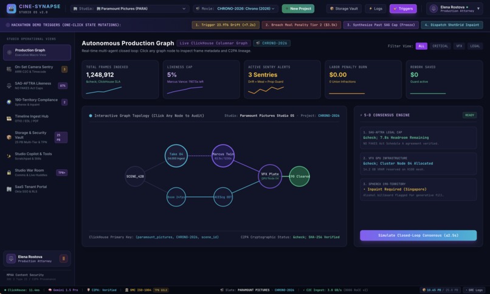Click the Boom 24fps graph node
490x294 pixels.
pos(176,197)
